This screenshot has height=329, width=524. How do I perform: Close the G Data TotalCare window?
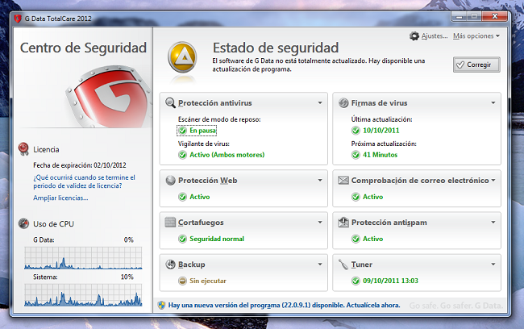495,16
